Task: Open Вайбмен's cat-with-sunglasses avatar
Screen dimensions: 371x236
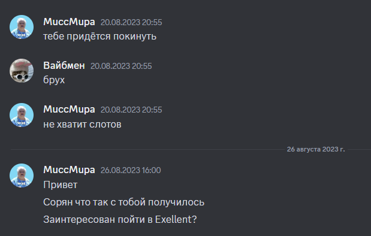Action: tap(22, 71)
